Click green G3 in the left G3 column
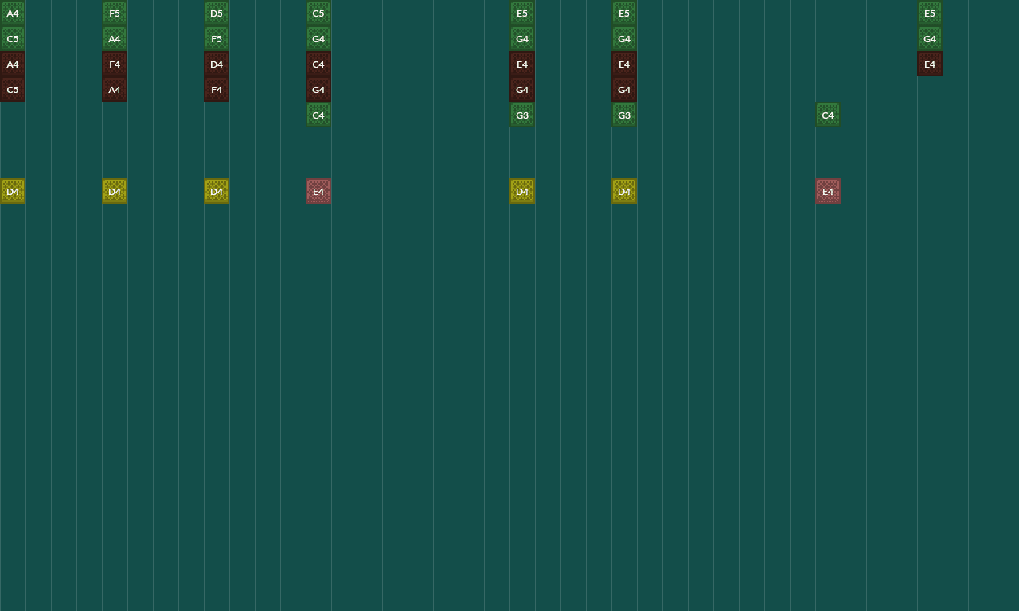 coord(522,115)
